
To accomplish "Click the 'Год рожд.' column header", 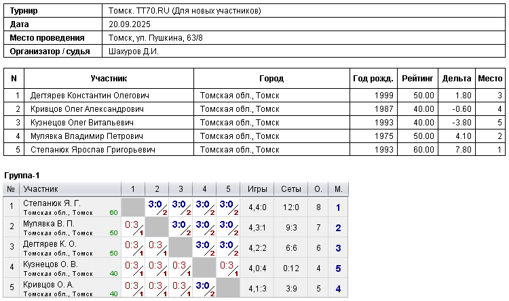I will coord(372,79).
